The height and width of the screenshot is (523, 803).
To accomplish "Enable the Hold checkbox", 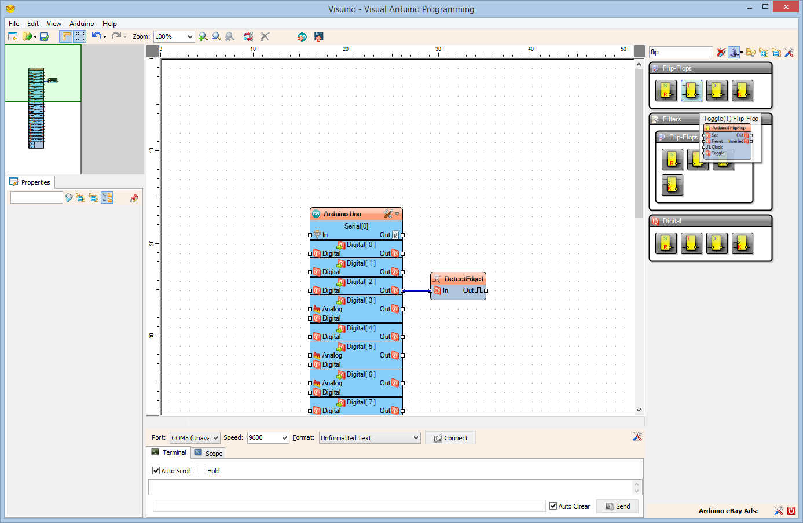I will [202, 471].
